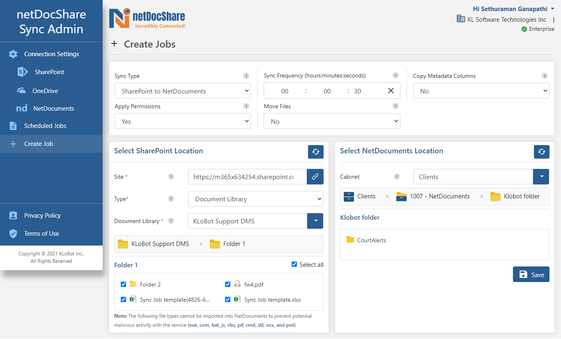Click the NetDocuments nd icon

click(22, 109)
